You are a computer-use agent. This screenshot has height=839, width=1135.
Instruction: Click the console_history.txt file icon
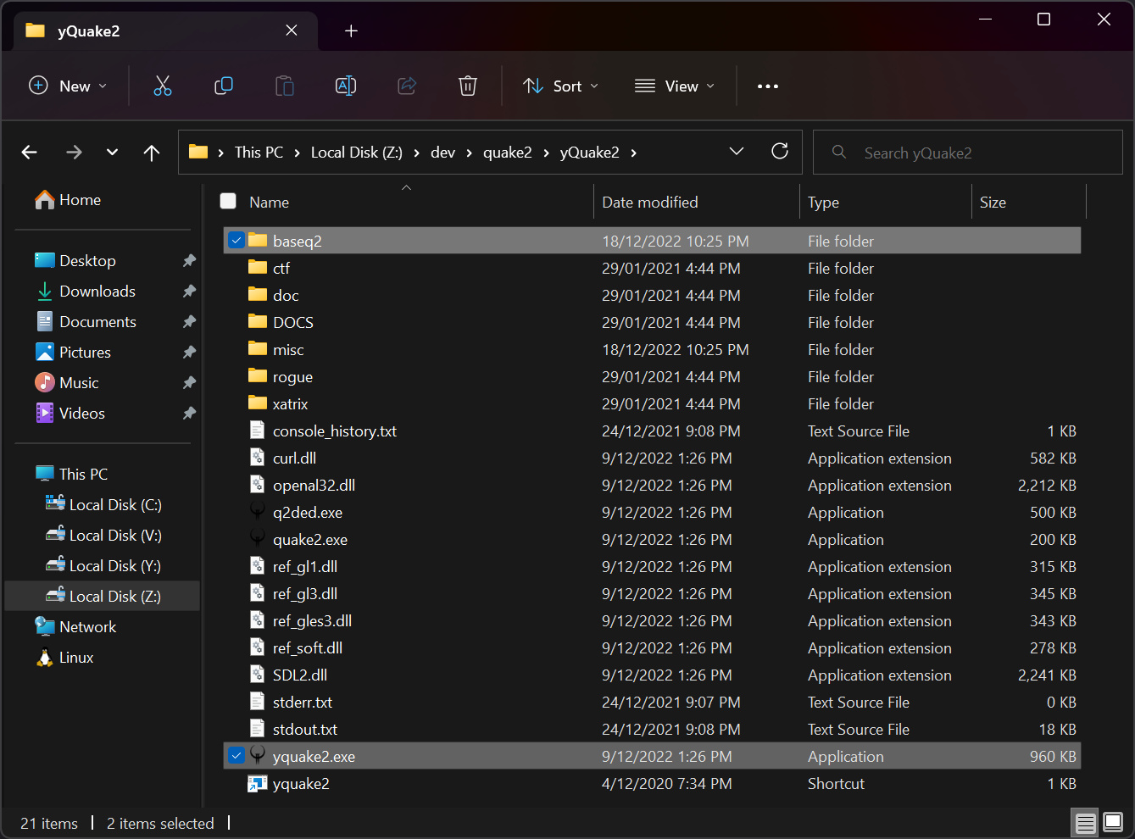pos(258,431)
